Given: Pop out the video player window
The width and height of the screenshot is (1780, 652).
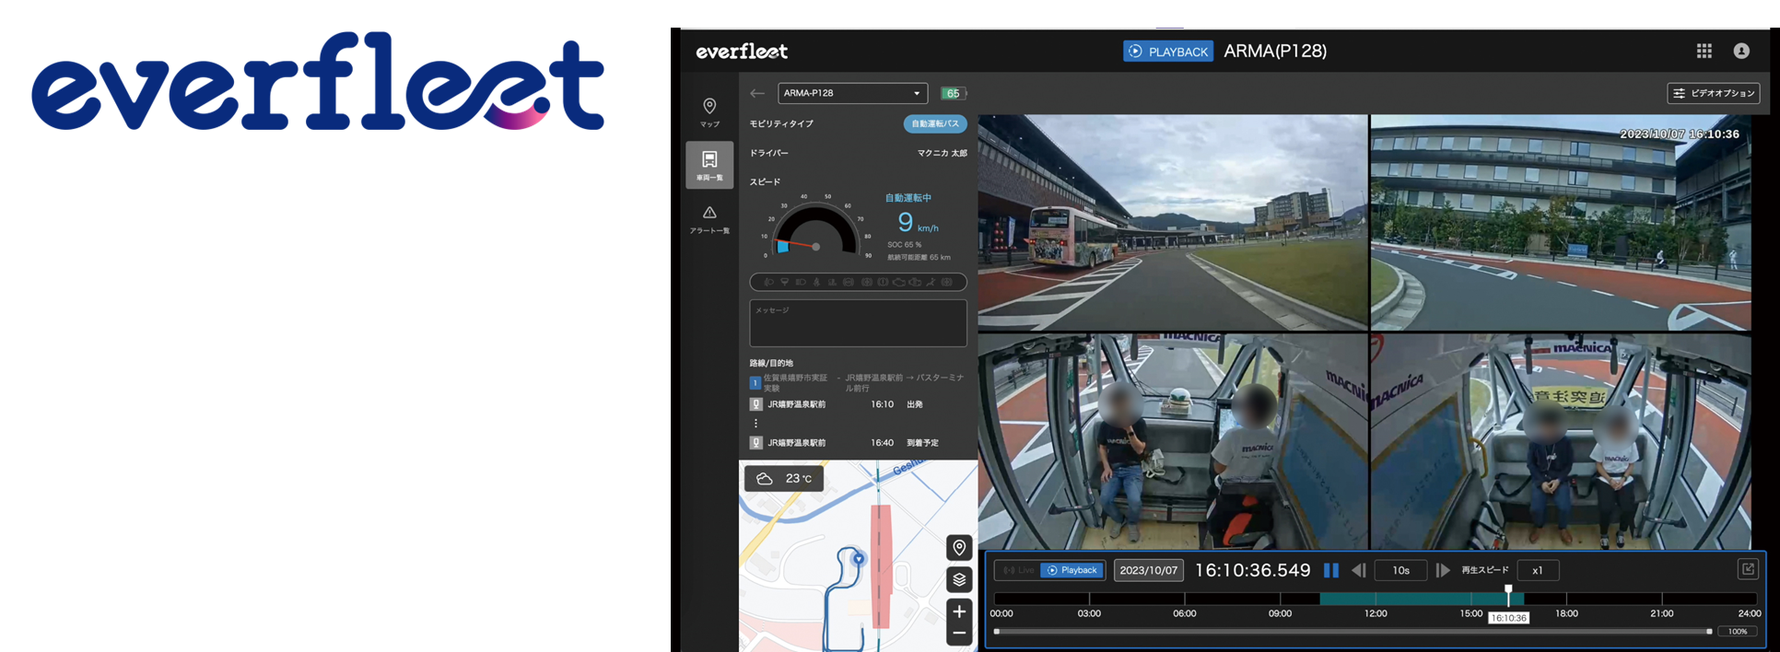Looking at the screenshot, I should tap(1747, 569).
